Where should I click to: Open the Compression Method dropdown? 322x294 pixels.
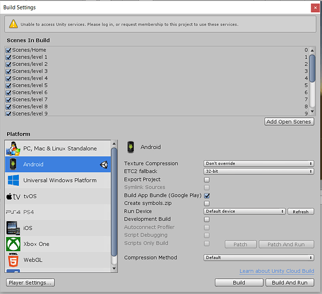click(x=259, y=258)
